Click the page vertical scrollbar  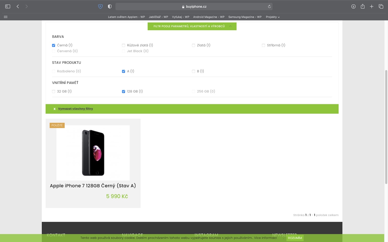click(x=386, y=127)
